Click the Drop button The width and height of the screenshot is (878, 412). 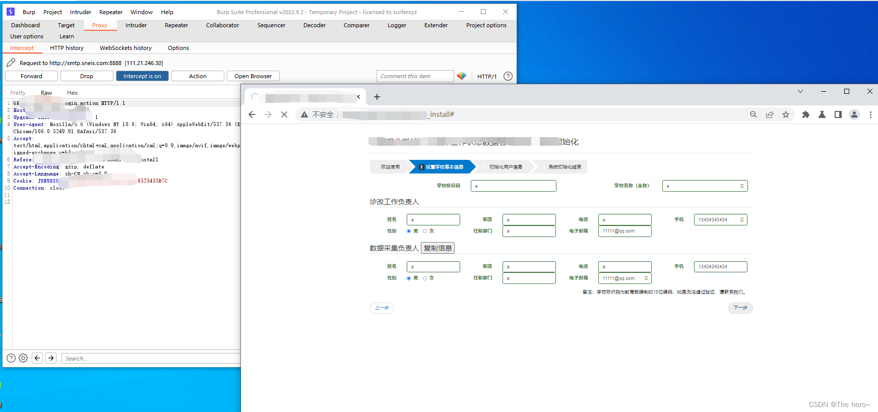point(87,76)
